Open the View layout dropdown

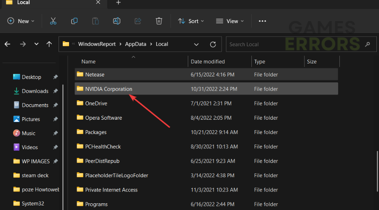tap(229, 21)
